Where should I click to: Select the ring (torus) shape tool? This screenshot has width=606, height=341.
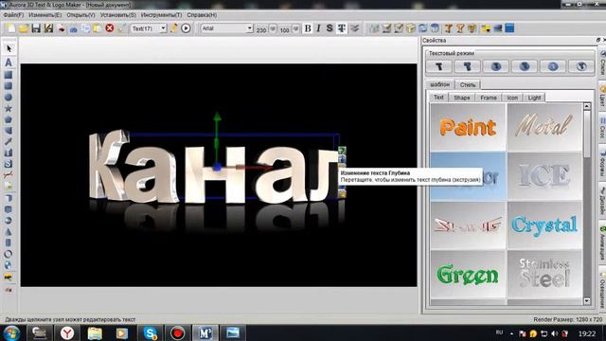tap(9, 254)
